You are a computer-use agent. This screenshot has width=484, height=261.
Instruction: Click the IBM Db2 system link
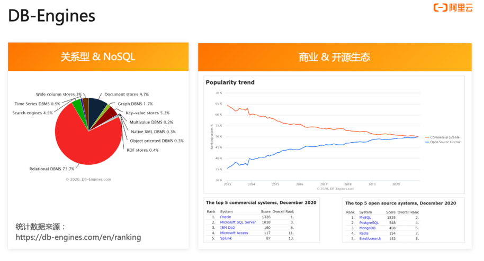click(x=227, y=228)
